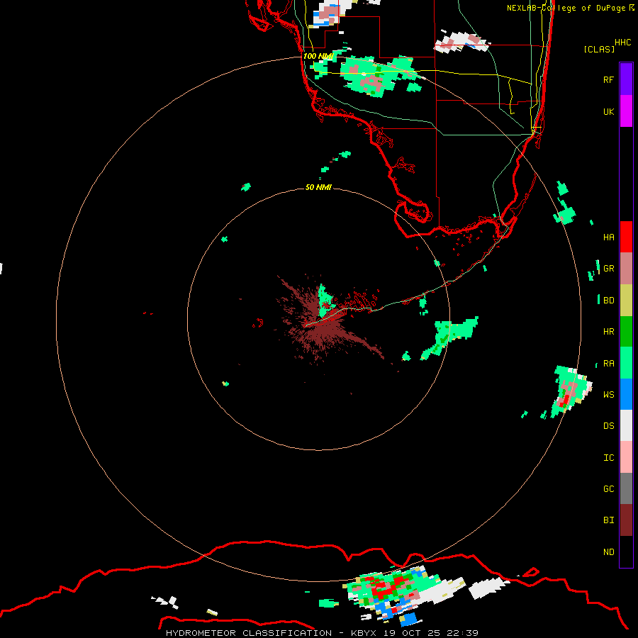Select the BD big drops swatch
Viewport: 638px width, 638px height.
point(626,301)
